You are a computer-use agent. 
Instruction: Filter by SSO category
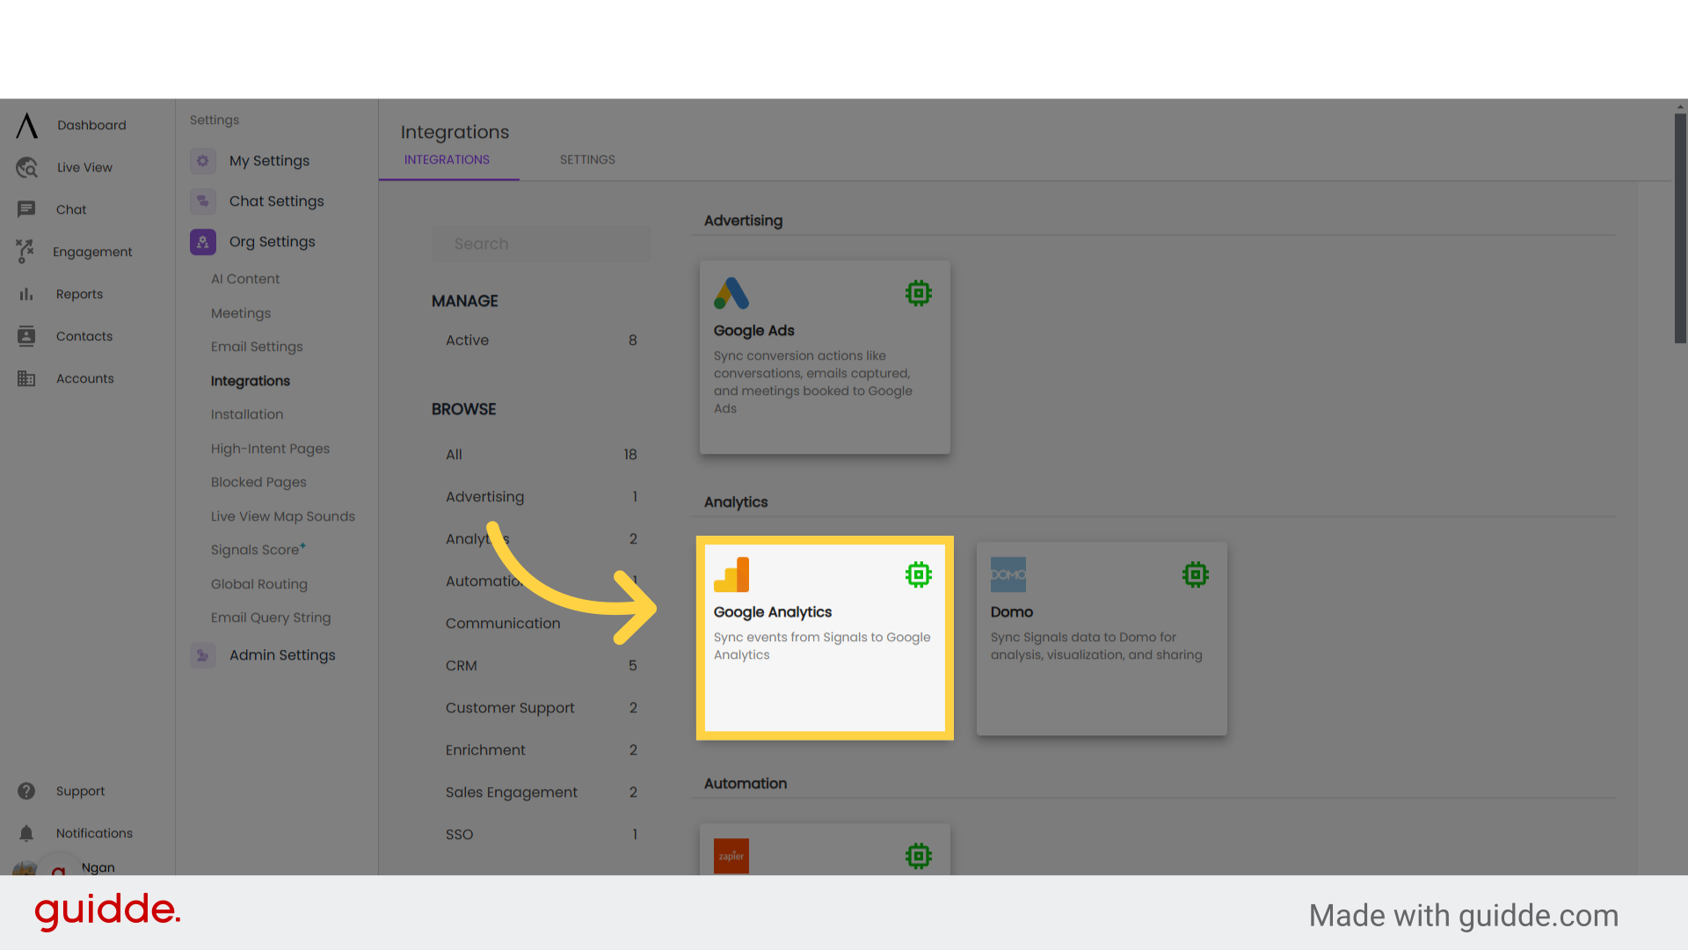pos(541,835)
